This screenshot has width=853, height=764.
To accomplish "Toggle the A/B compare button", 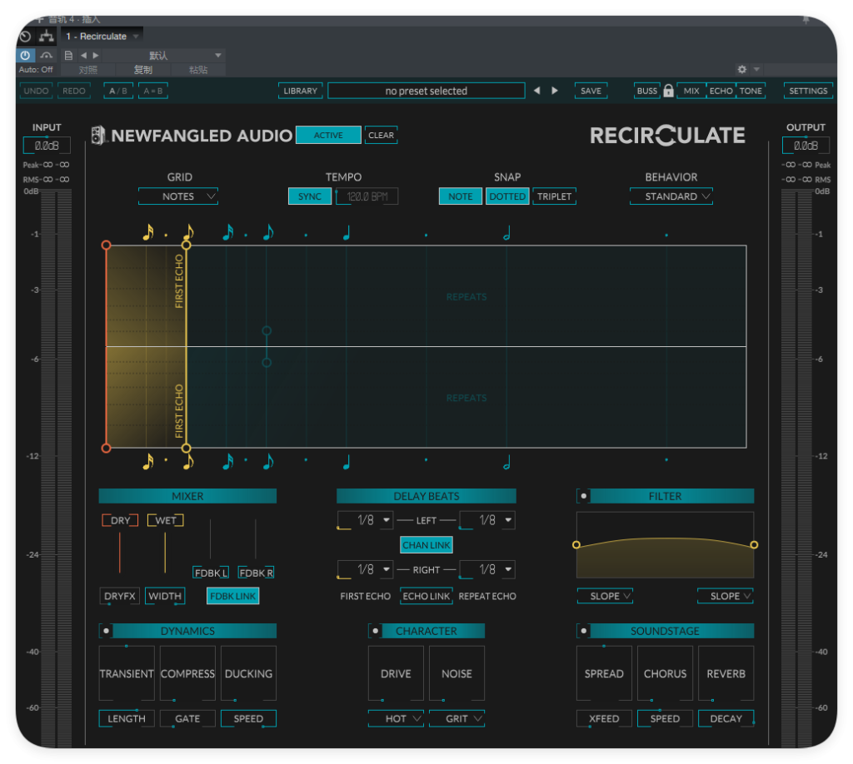I will click(x=118, y=91).
